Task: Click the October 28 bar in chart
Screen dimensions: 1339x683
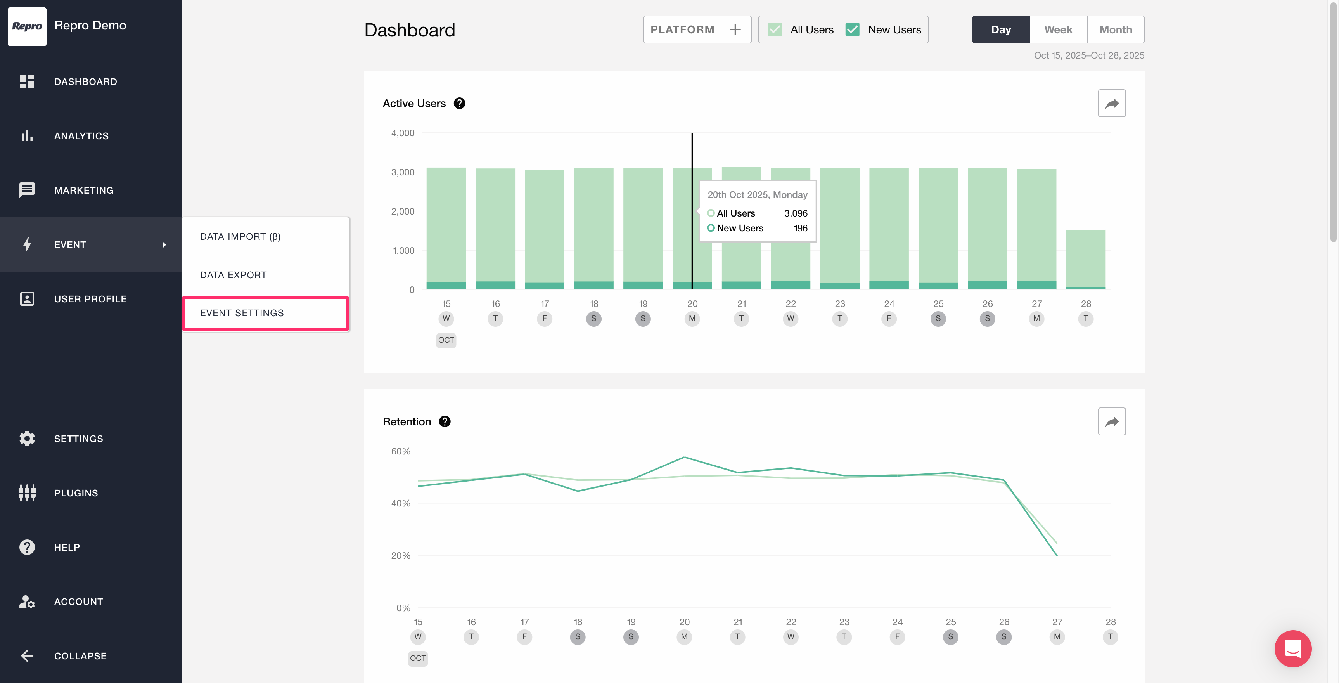Action: 1085,259
